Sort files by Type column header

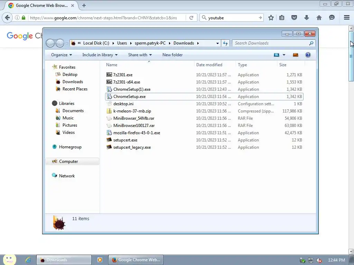coord(256,65)
